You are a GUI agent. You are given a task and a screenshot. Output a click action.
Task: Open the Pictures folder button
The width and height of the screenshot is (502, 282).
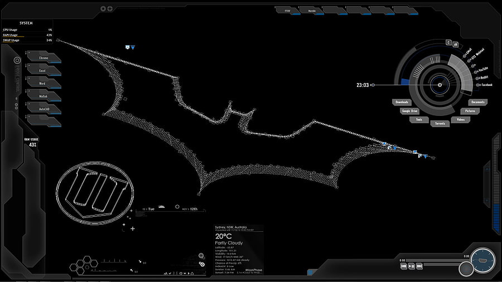click(470, 111)
